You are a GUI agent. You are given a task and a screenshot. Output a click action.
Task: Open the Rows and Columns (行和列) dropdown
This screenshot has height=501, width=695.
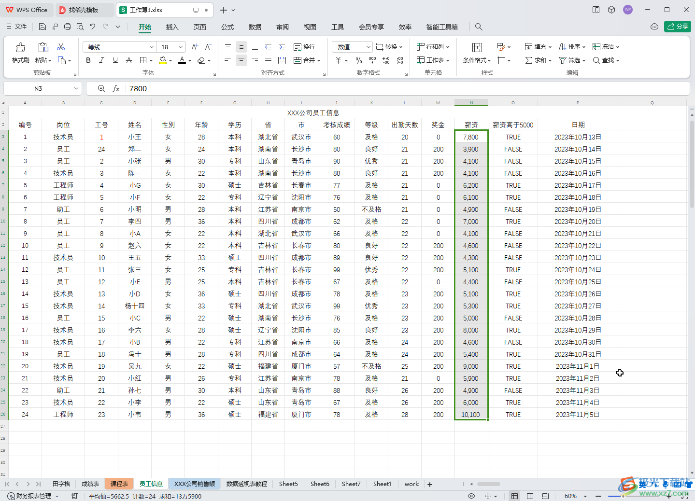pyautogui.click(x=433, y=47)
